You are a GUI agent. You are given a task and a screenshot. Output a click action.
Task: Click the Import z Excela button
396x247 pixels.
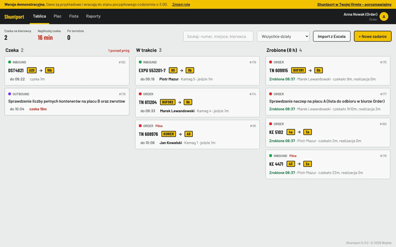(332, 36)
